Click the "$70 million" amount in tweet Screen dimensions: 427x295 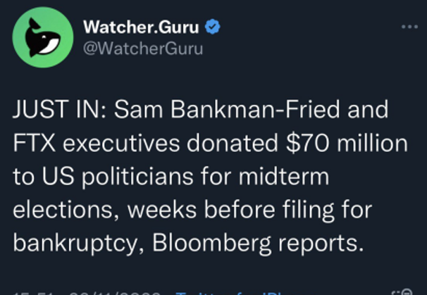(347, 143)
